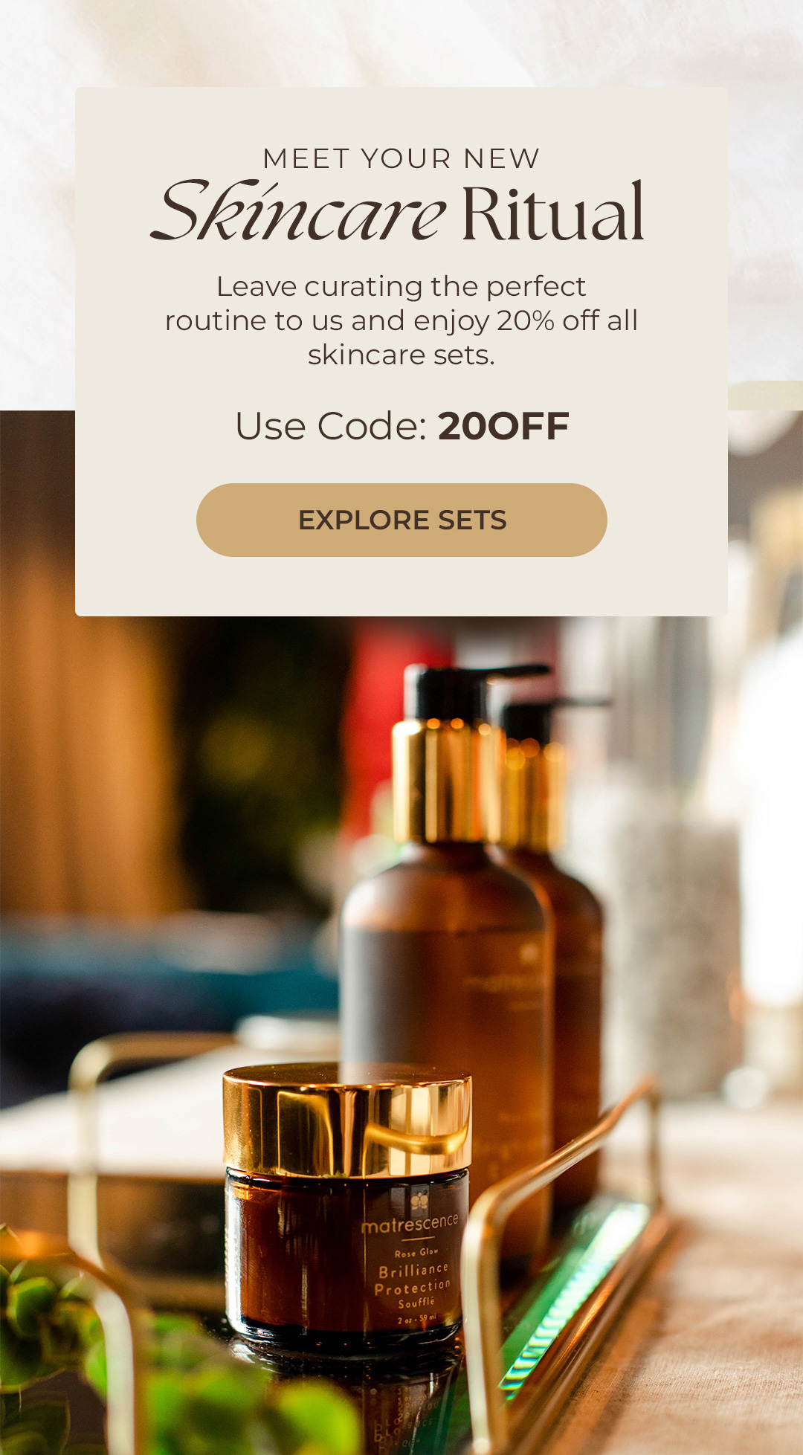Select the 20OFF promo code text
The width and height of the screenshot is (803, 1455).
coord(503,427)
